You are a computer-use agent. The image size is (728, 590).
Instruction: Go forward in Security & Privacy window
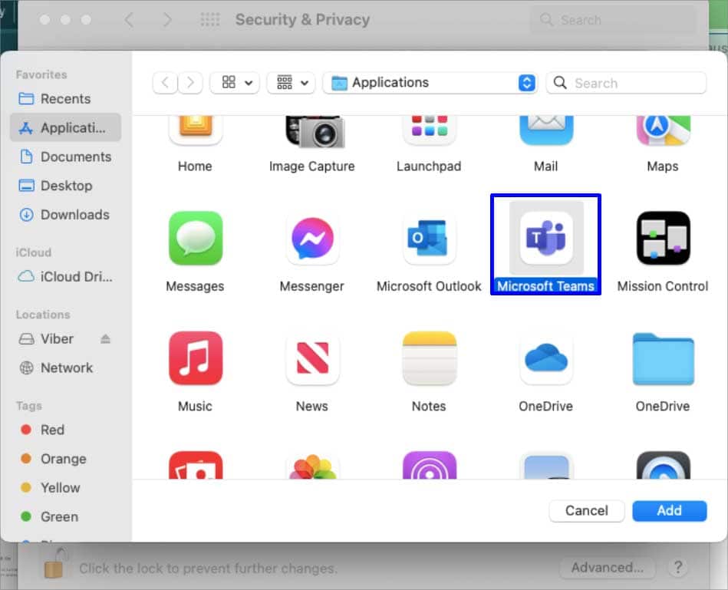167,19
